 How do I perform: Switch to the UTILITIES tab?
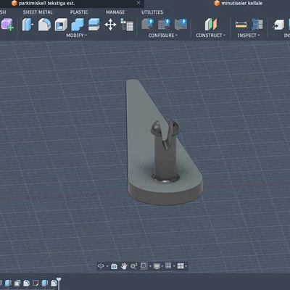152,12
